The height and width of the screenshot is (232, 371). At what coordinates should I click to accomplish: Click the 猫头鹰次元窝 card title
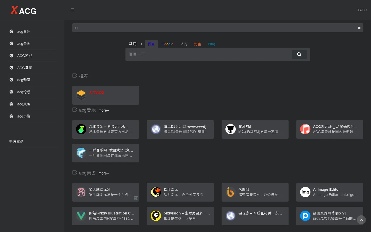click(x=100, y=189)
